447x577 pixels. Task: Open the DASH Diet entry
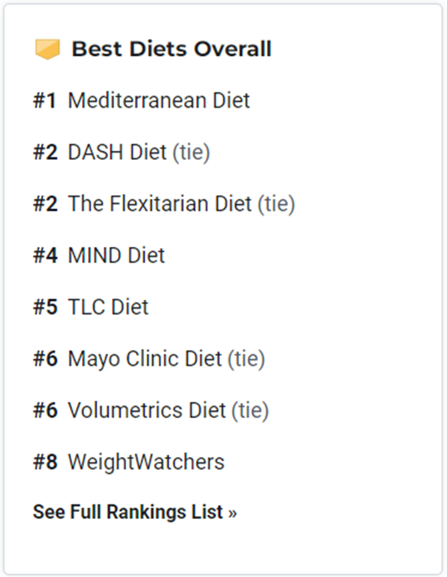117,152
